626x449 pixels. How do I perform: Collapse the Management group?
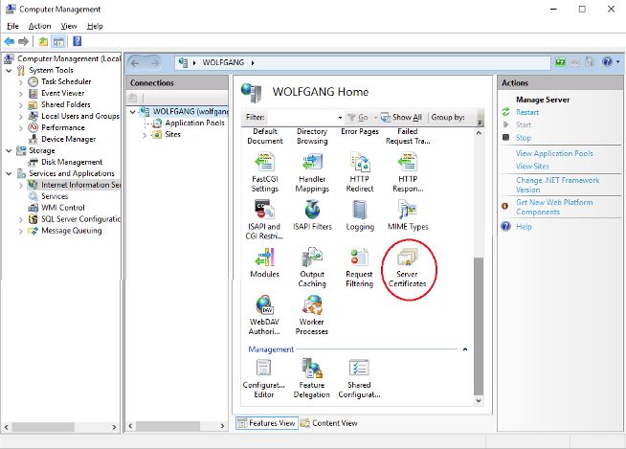tap(464, 349)
